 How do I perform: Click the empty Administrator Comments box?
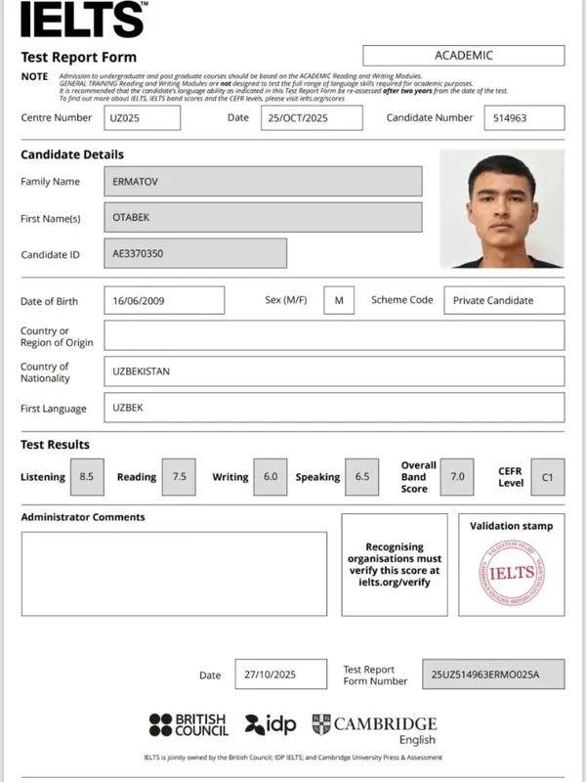174,574
